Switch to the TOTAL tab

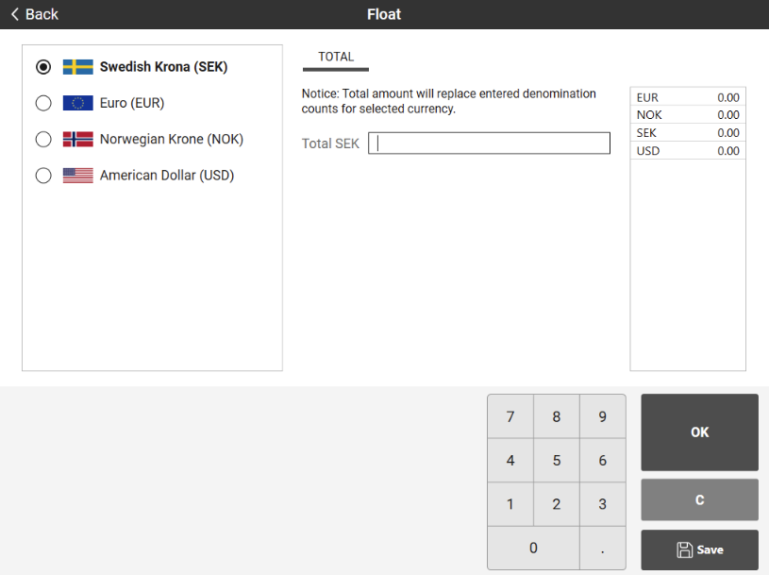click(x=336, y=58)
